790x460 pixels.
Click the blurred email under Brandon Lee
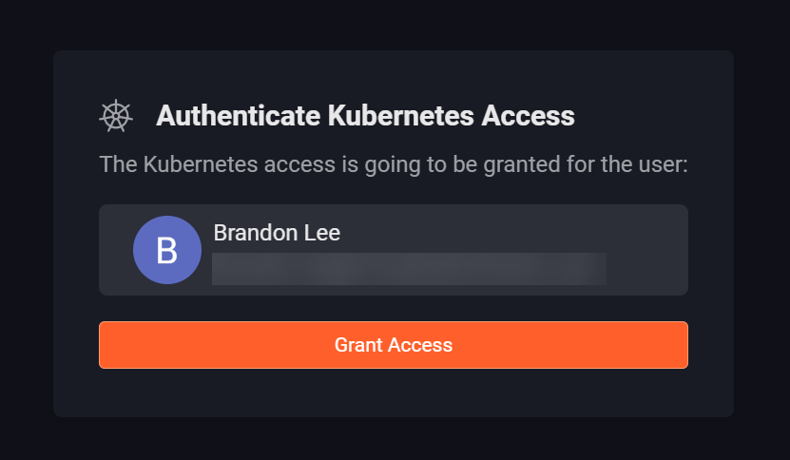(409, 269)
